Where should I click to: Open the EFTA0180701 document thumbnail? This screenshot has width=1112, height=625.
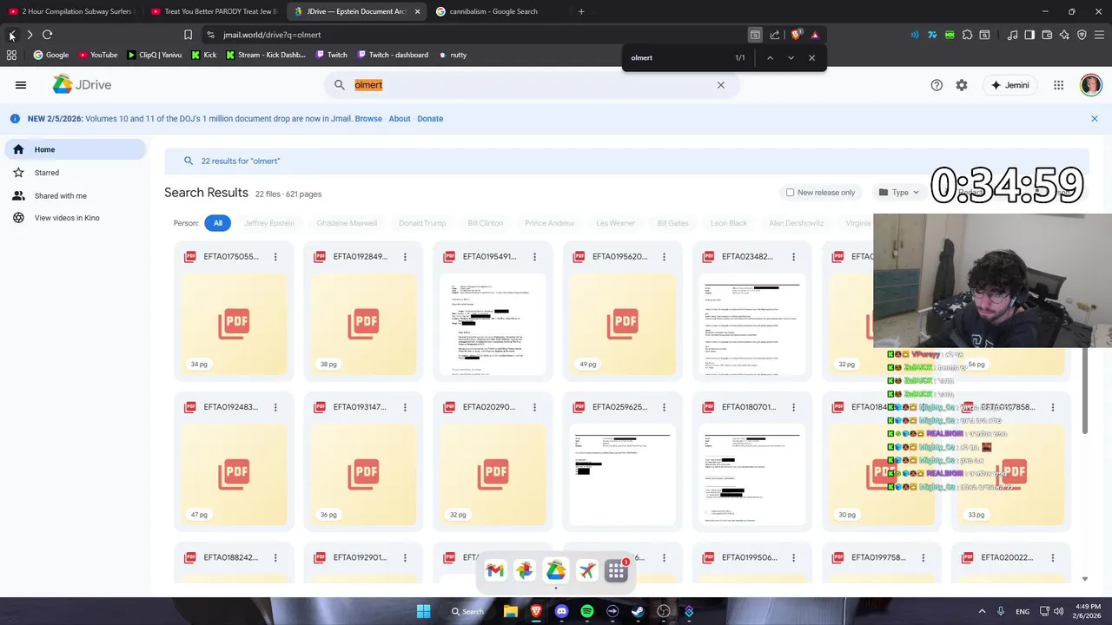click(x=751, y=475)
